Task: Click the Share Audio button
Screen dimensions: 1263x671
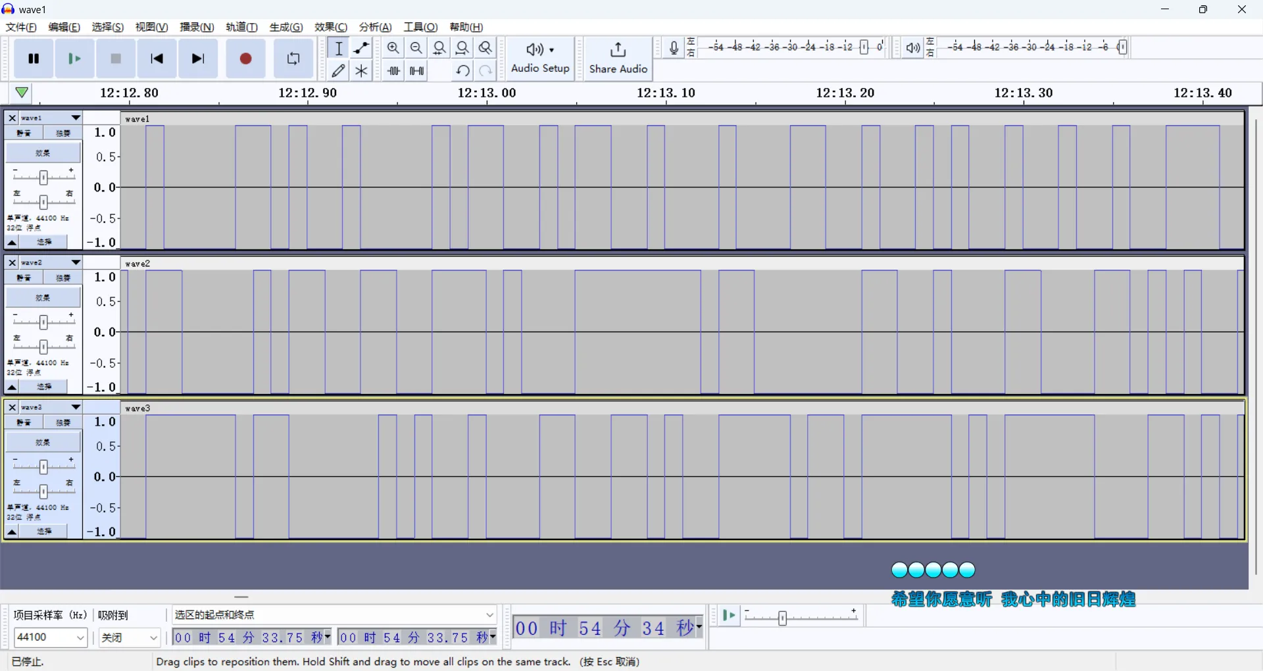Action: click(618, 59)
